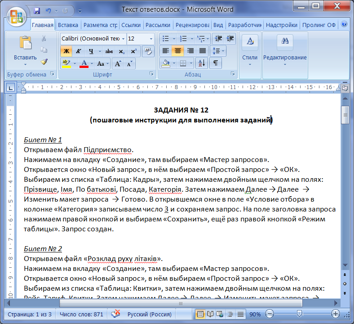Open Редактирование with the binoculars icon

pyautogui.click(x=285, y=51)
